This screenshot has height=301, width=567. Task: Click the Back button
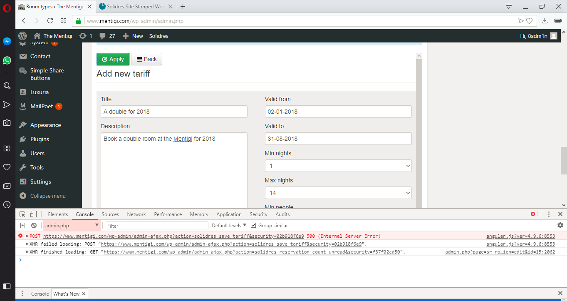click(x=146, y=59)
